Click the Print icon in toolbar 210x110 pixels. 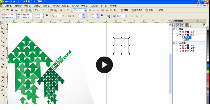16,10
